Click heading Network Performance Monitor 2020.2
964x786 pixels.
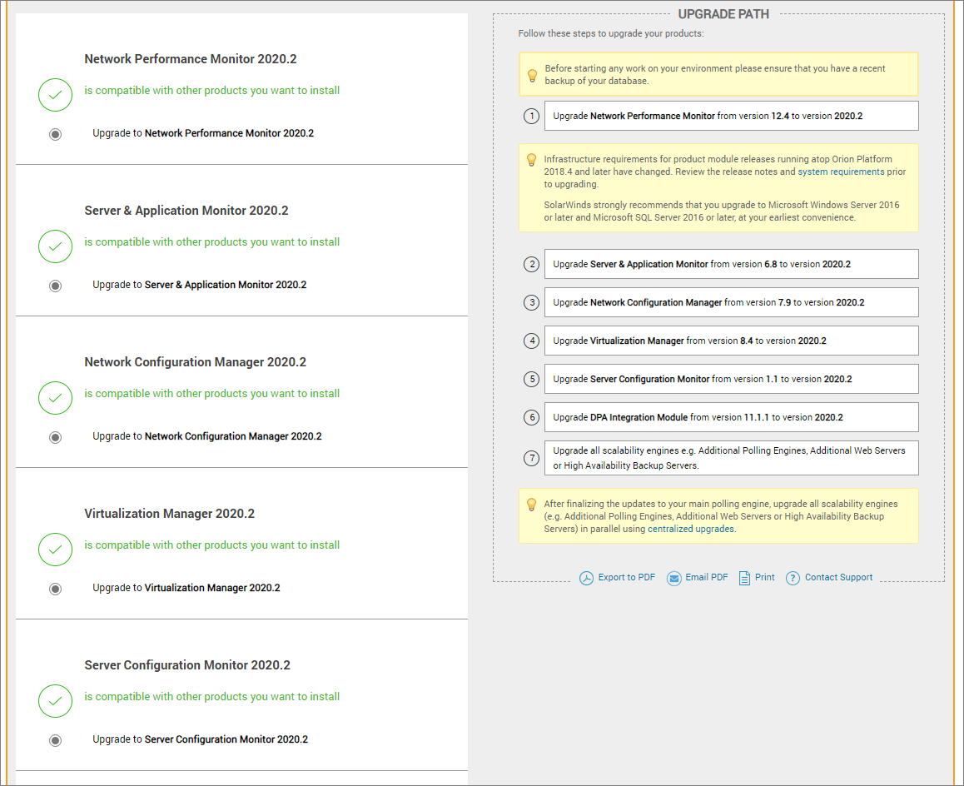(191, 59)
